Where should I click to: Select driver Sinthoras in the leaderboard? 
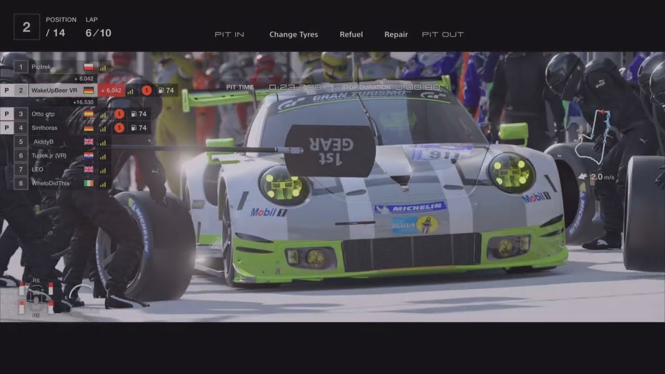pos(45,128)
